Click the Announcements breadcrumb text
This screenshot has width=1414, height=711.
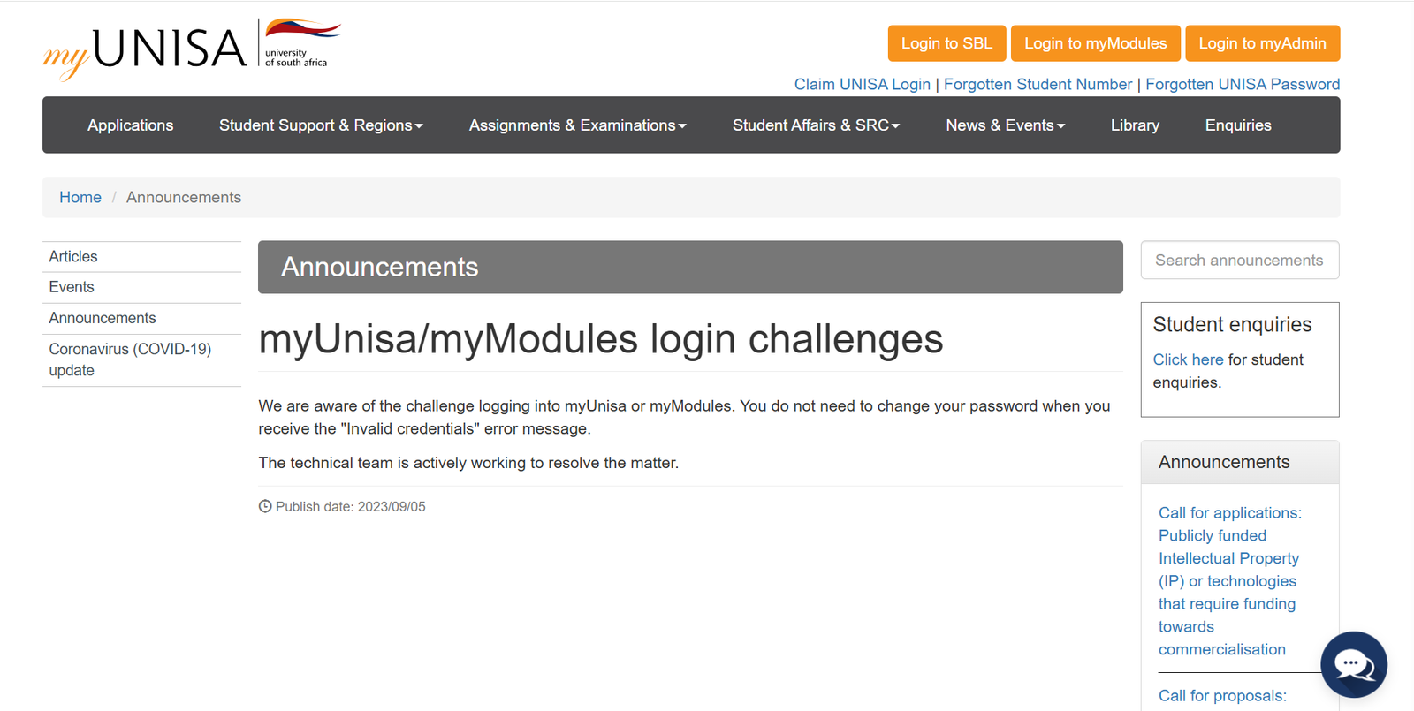coord(184,197)
